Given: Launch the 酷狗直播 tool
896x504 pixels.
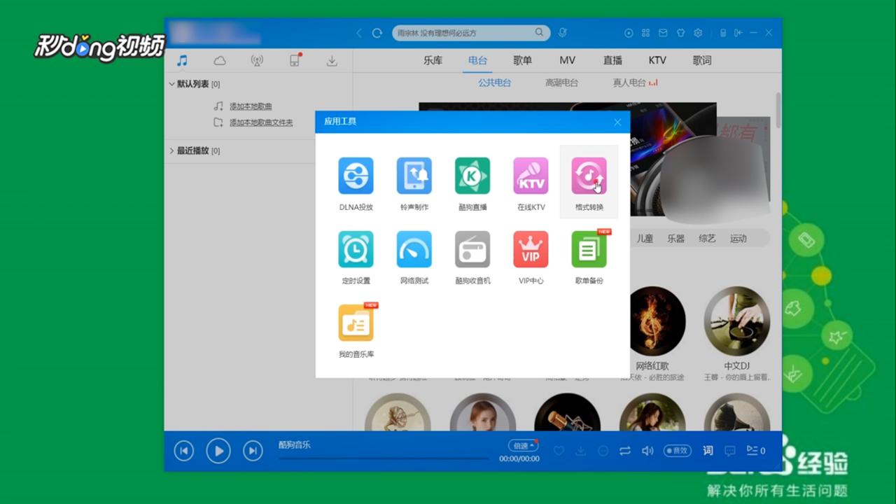Looking at the screenshot, I should pos(472,184).
